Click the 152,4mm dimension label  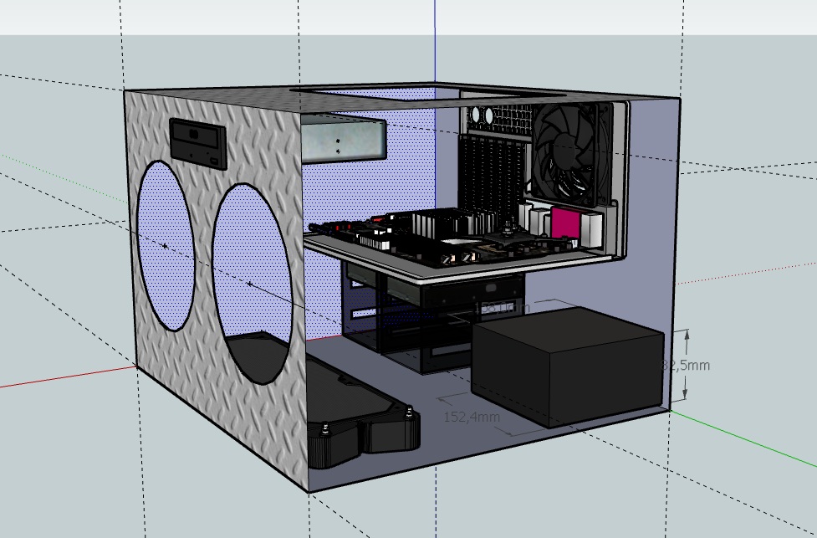(x=472, y=416)
